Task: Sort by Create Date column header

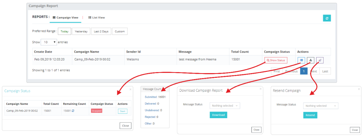Action: point(52,51)
